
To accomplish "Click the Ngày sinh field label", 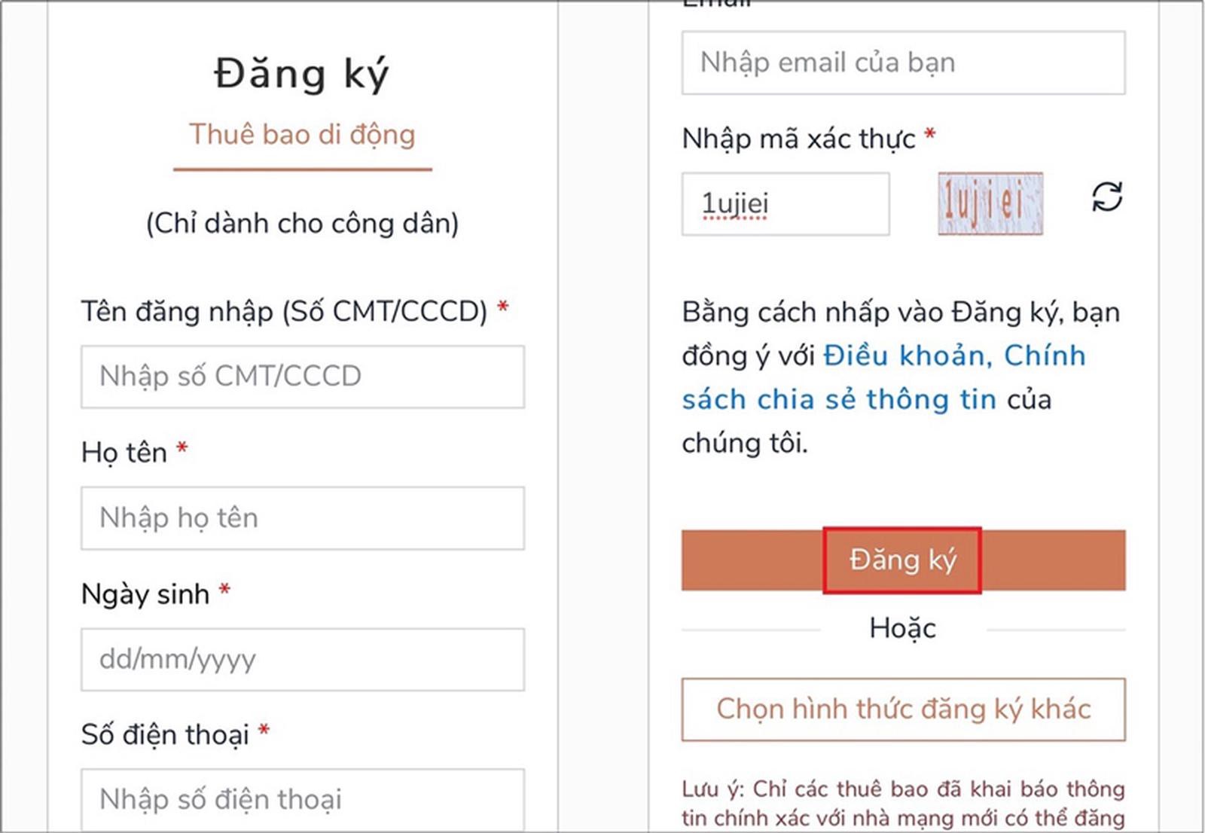I will pyautogui.click(x=145, y=594).
